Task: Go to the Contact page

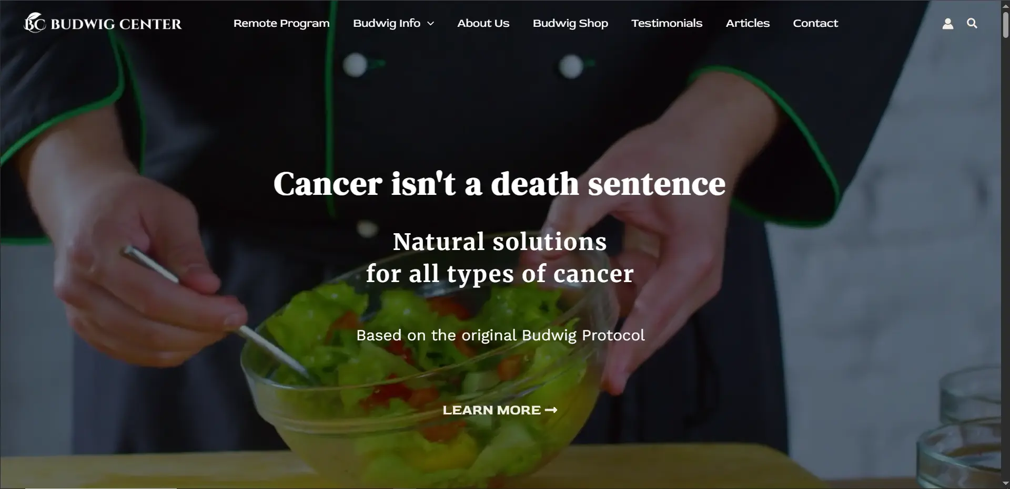Action: (815, 23)
